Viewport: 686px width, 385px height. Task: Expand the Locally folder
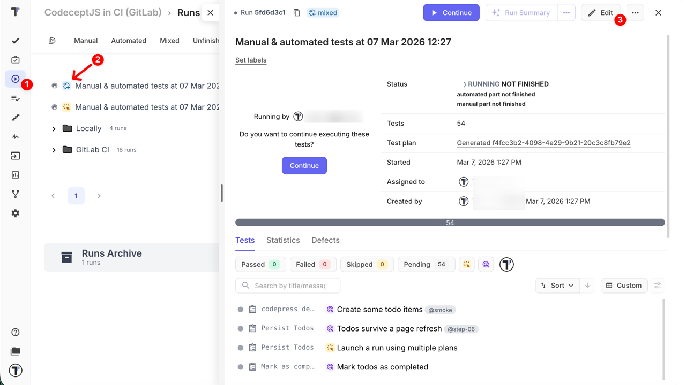point(54,128)
